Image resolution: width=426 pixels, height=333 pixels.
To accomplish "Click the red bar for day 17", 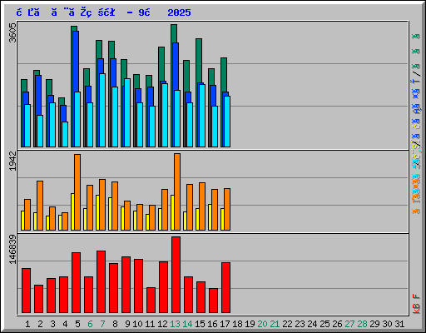I will (x=225, y=288).
